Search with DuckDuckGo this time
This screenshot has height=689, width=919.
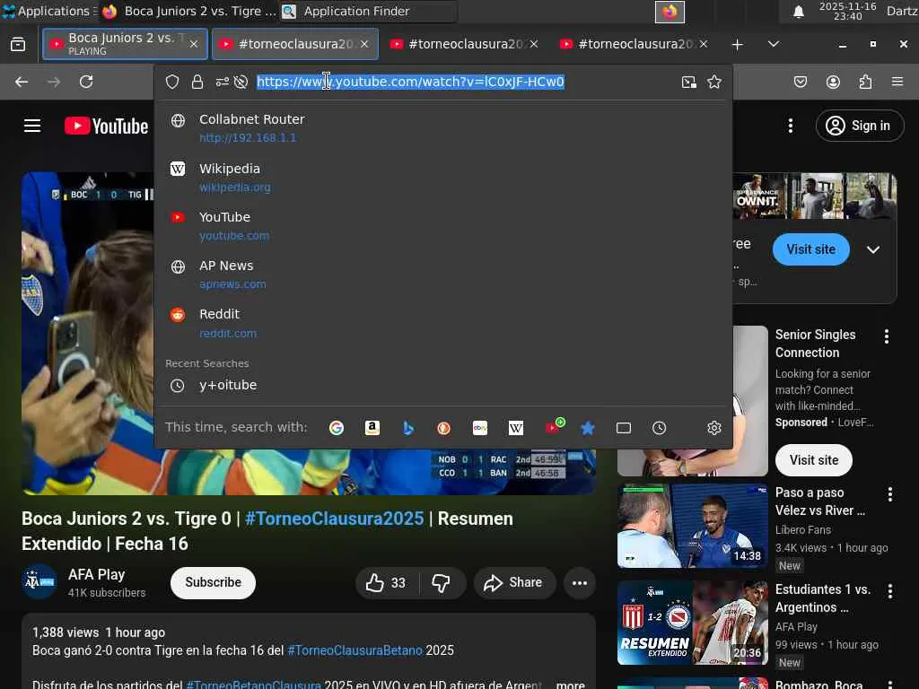pyautogui.click(x=443, y=428)
